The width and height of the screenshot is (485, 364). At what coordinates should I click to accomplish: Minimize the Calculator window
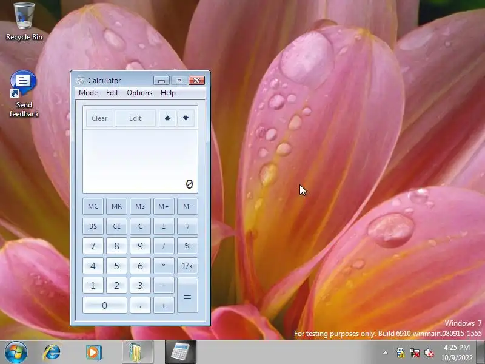tap(161, 81)
